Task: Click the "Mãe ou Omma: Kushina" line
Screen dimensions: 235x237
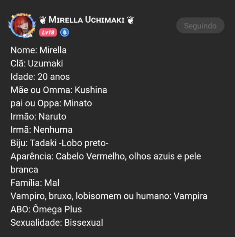Action: click(x=59, y=90)
